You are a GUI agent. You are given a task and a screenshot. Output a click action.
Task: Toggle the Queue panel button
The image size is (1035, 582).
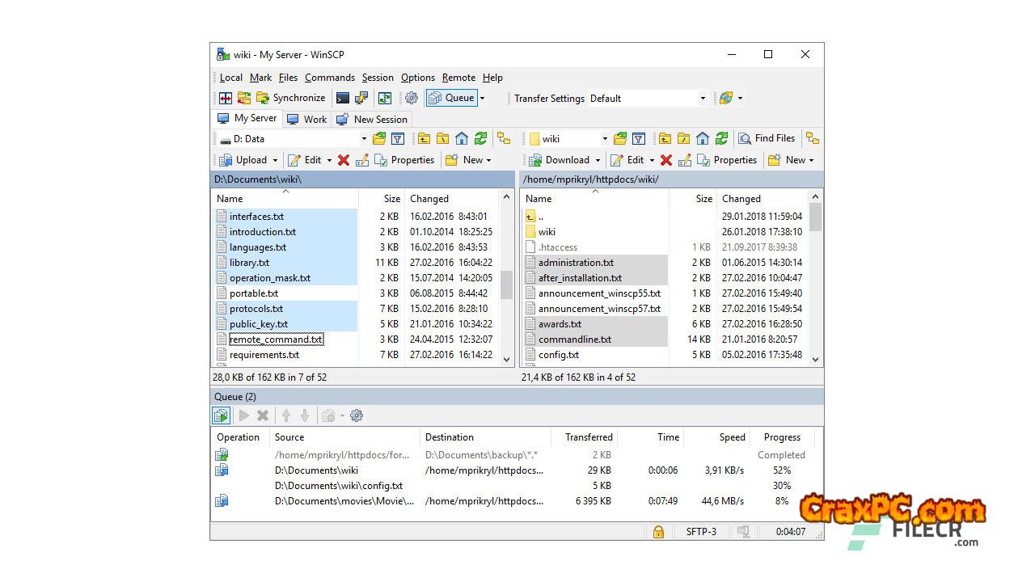452,98
